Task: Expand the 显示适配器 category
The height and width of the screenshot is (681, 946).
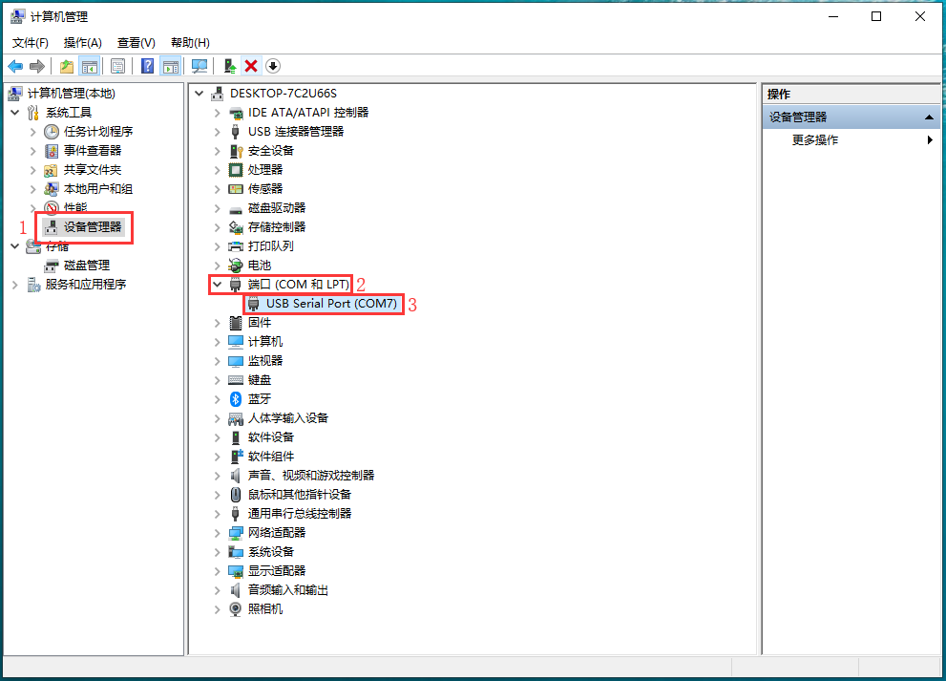Action: 217,570
